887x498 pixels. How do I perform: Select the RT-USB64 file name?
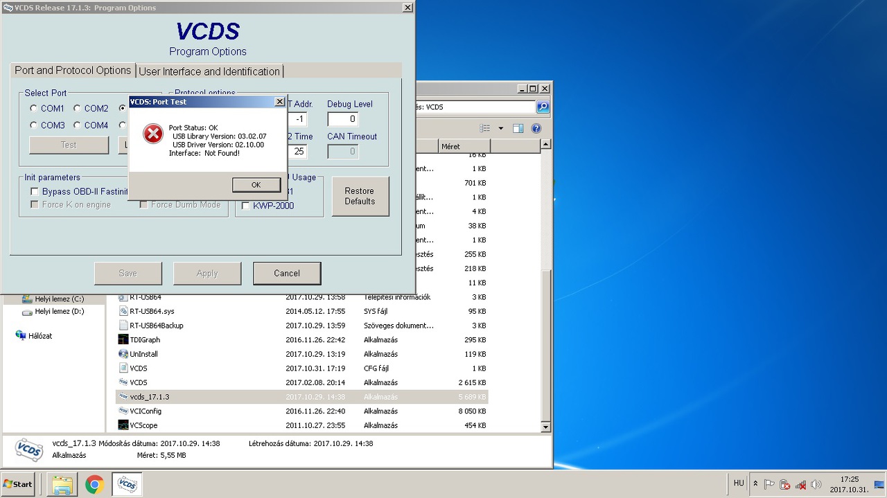146,297
